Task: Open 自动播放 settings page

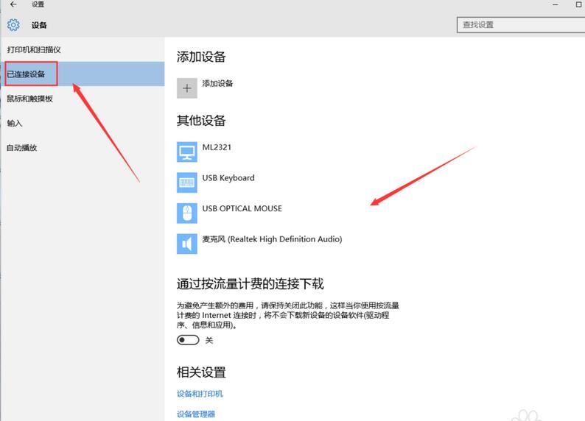Action: pyautogui.click(x=21, y=147)
